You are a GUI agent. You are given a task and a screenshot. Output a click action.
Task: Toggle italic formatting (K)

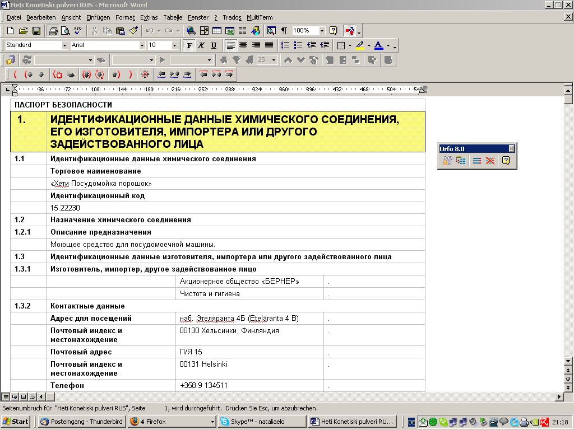click(x=201, y=45)
